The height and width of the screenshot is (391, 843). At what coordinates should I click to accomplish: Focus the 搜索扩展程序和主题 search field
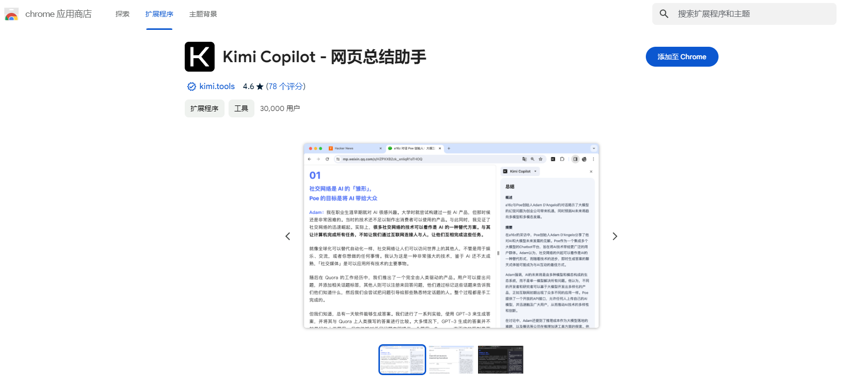[x=744, y=14]
